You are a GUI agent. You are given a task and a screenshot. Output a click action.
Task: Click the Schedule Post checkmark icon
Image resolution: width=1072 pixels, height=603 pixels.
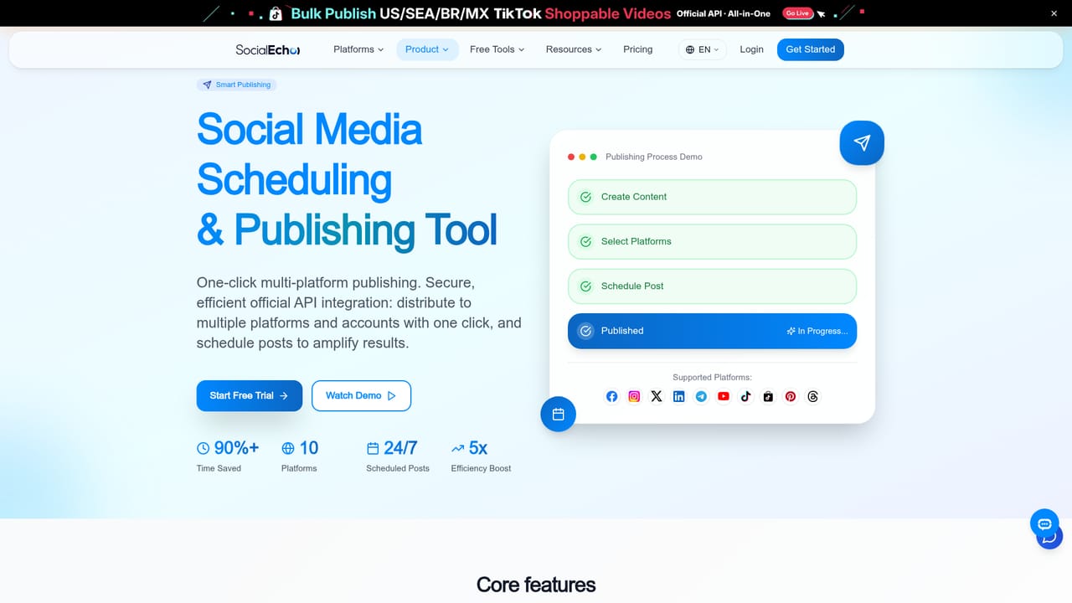(585, 286)
